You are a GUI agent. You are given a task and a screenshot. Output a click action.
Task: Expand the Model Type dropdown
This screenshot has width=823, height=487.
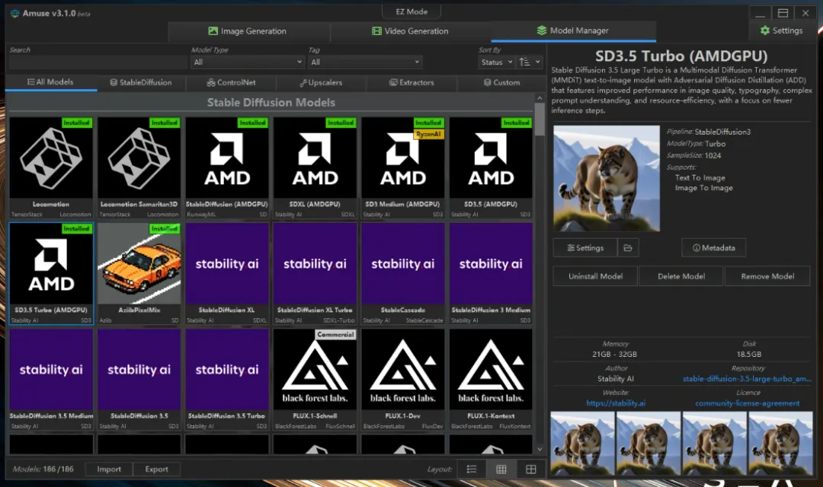pyautogui.click(x=248, y=62)
